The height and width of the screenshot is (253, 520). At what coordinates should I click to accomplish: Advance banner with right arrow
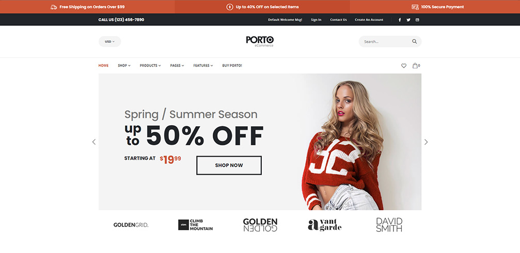pos(426,142)
